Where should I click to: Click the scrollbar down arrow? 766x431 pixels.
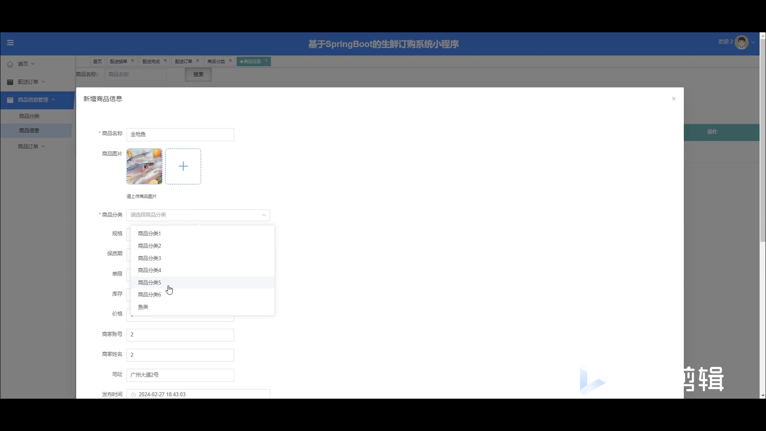tap(762, 395)
